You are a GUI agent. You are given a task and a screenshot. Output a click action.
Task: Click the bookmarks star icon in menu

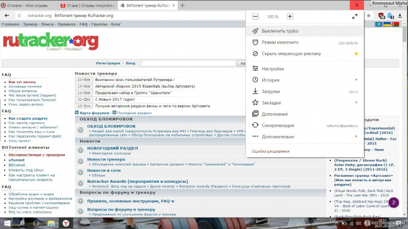click(x=255, y=102)
